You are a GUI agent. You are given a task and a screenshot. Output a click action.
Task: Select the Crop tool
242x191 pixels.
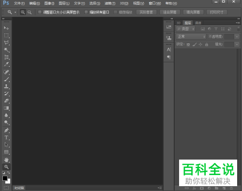coord(6,57)
